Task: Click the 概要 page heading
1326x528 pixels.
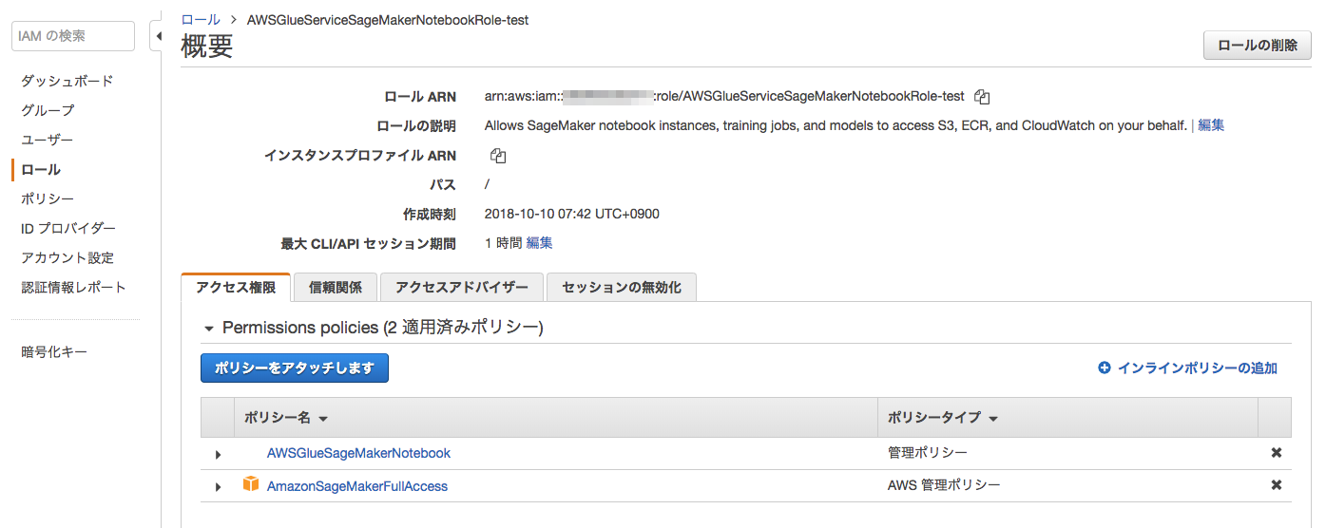Action: tap(207, 47)
